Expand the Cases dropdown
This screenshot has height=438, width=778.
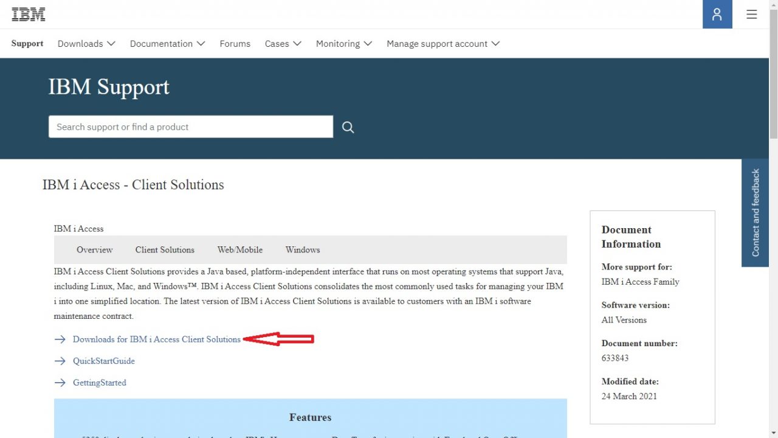click(x=283, y=43)
